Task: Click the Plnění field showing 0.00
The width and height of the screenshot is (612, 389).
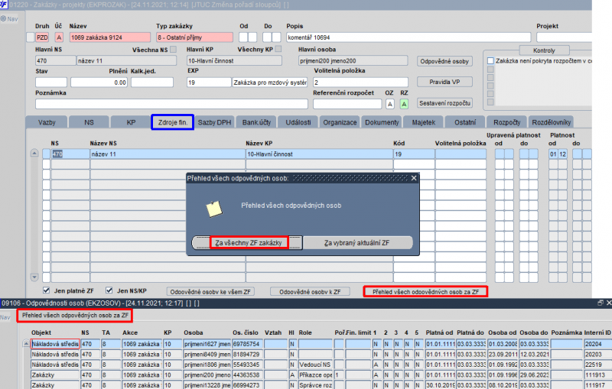Action: coord(99,83)
